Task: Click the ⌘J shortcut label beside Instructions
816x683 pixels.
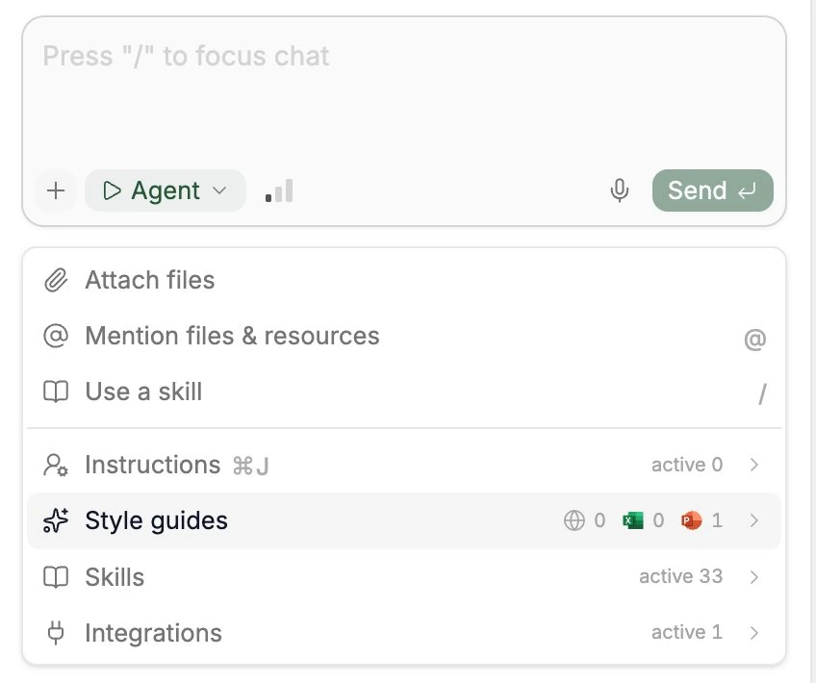Action: [250, 467]
